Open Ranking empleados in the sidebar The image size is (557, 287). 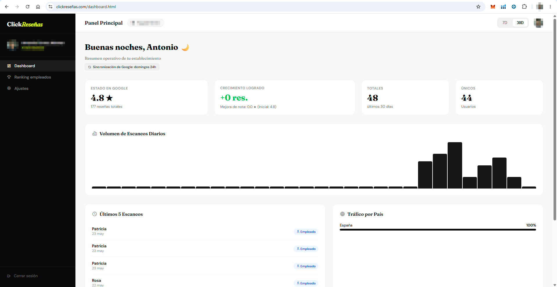point(38,77)
